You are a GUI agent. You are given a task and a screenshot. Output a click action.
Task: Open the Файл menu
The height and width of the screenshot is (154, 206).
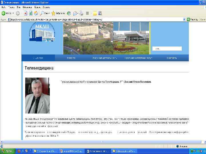(x=3, y=7)
